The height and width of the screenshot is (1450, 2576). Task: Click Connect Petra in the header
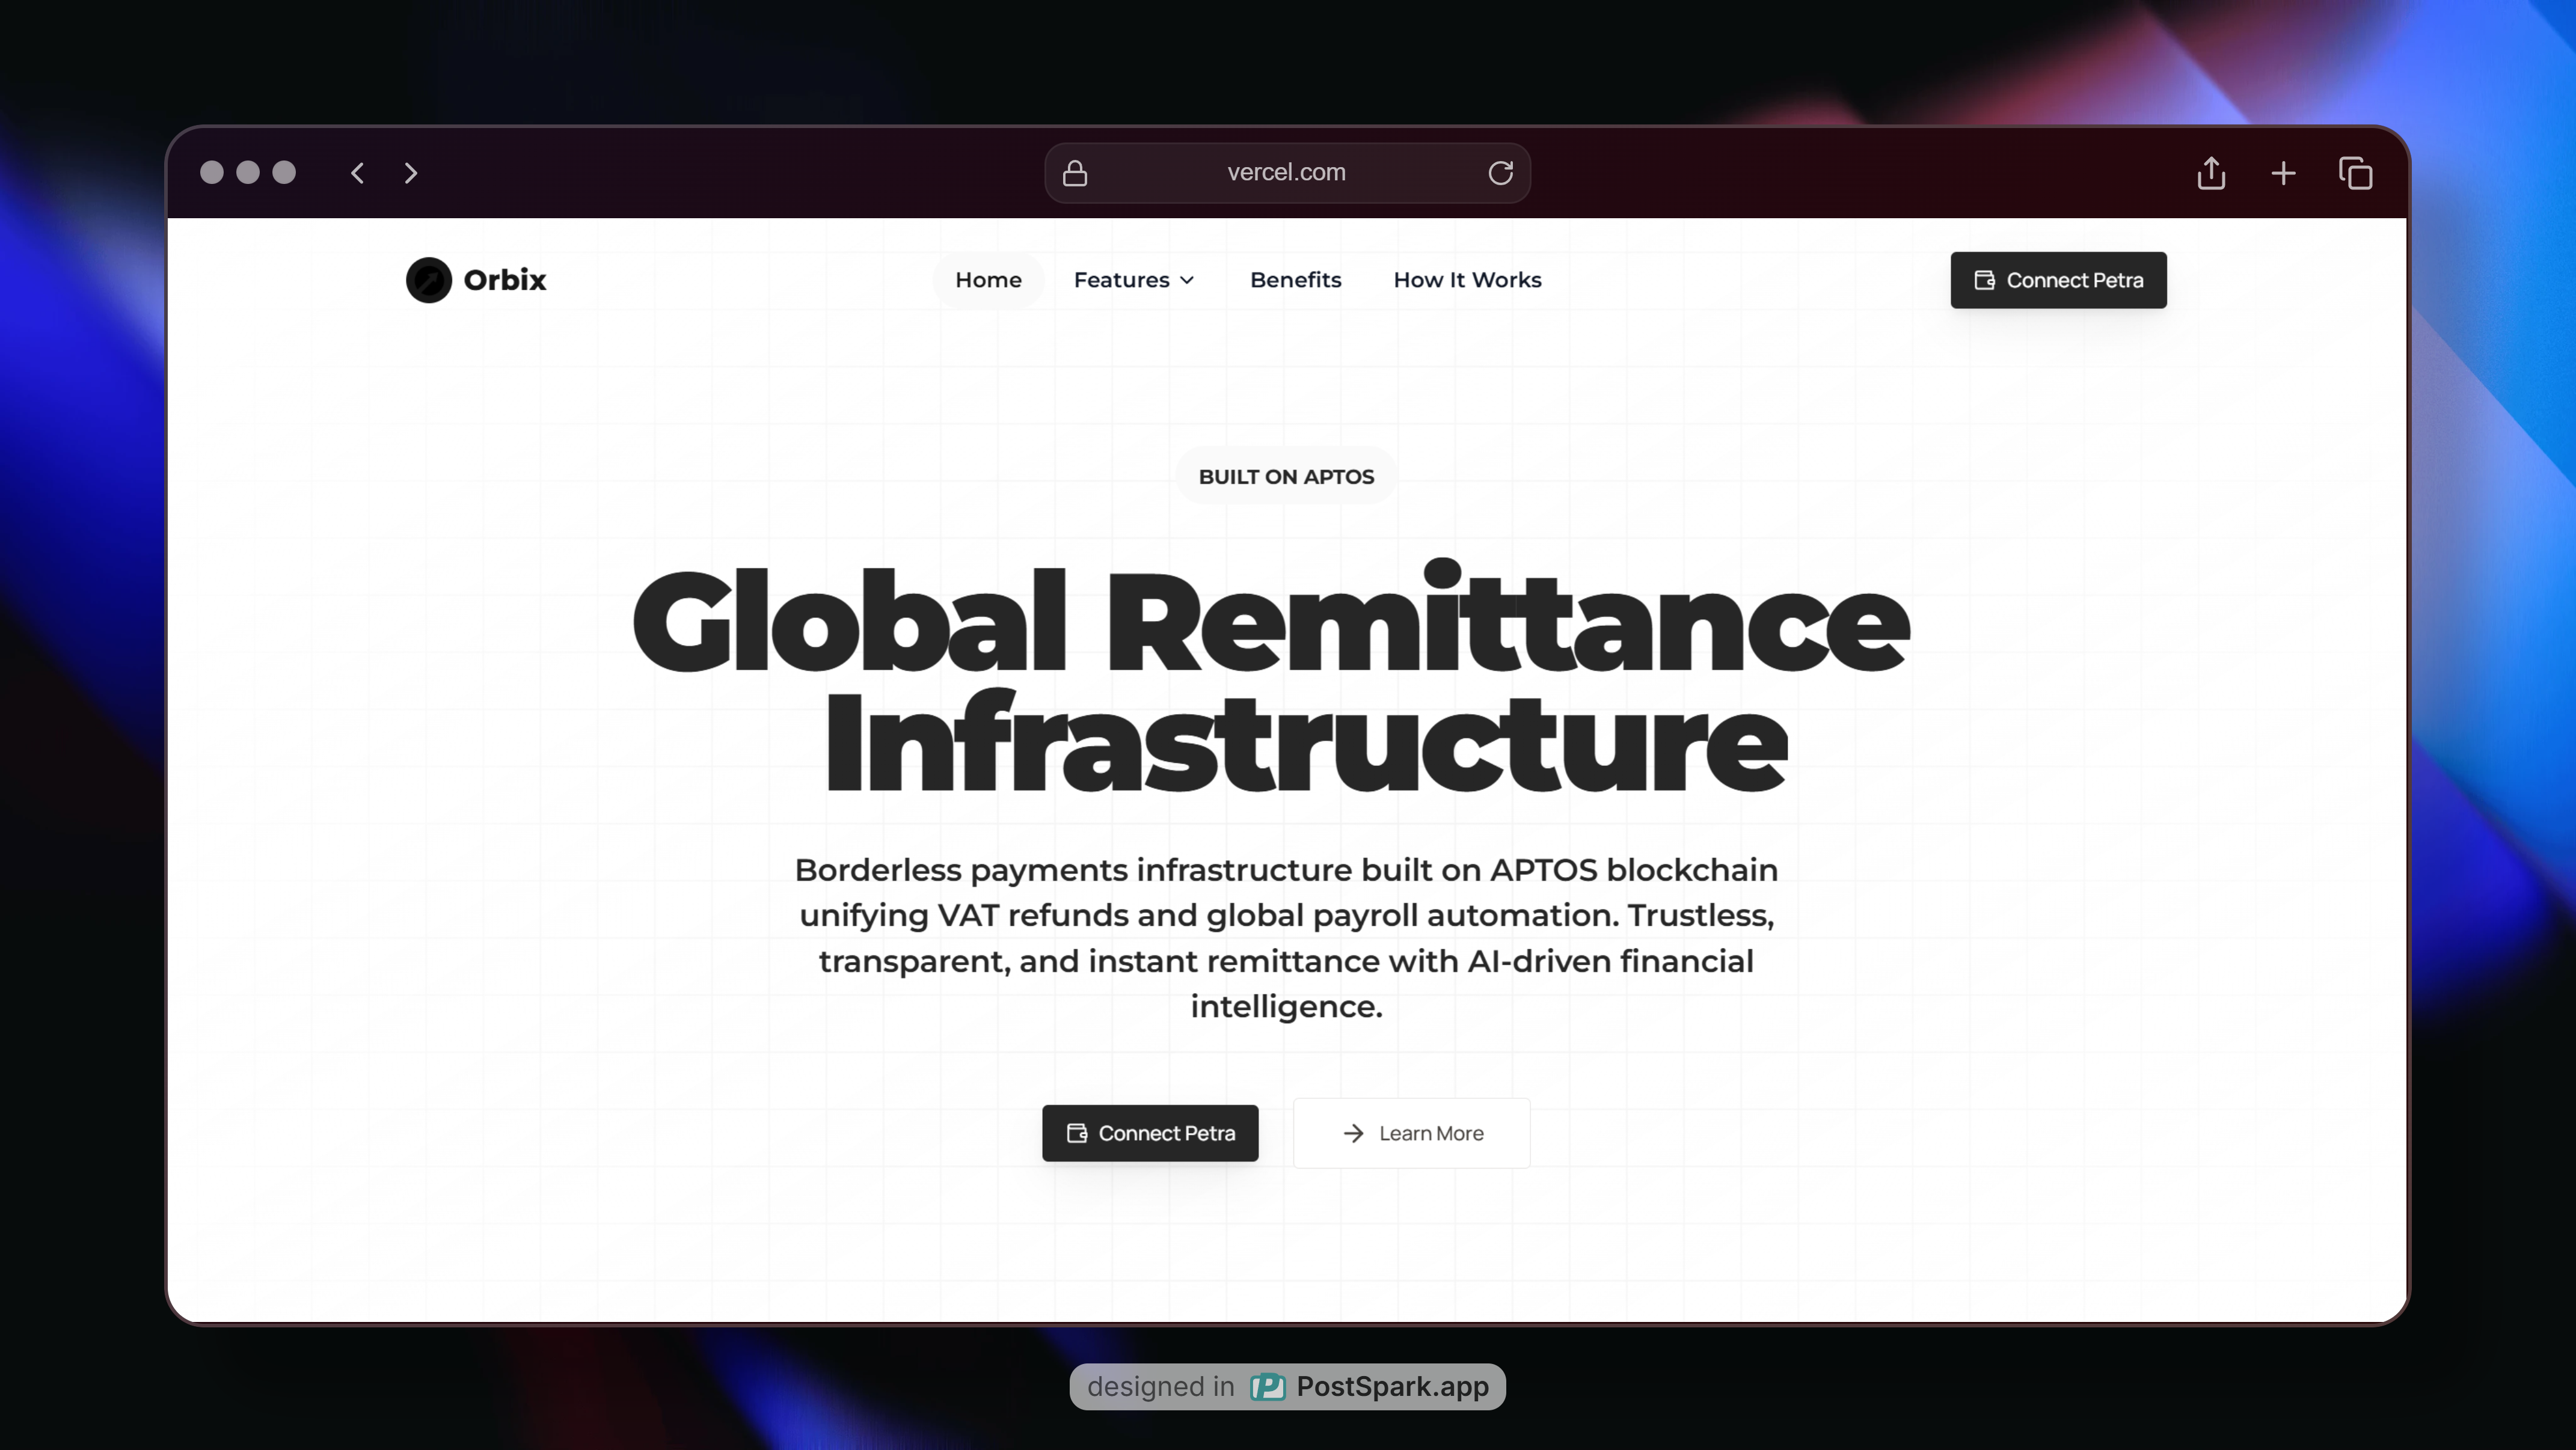2058,280
